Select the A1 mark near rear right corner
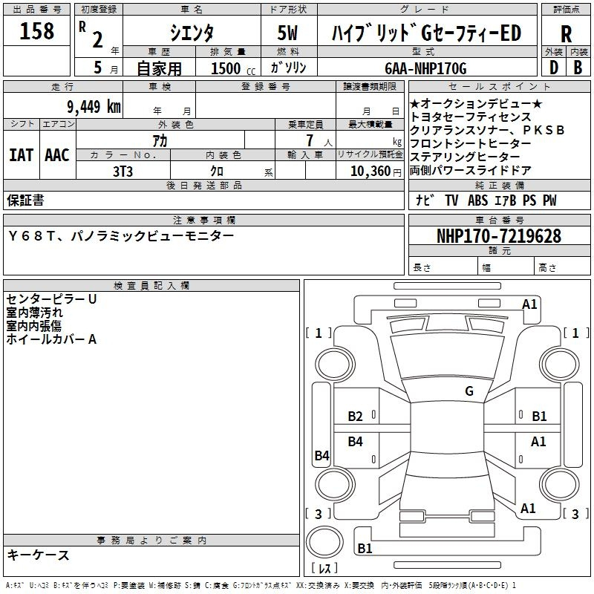This screenshot has width=594, height=594. coord(528,509)
